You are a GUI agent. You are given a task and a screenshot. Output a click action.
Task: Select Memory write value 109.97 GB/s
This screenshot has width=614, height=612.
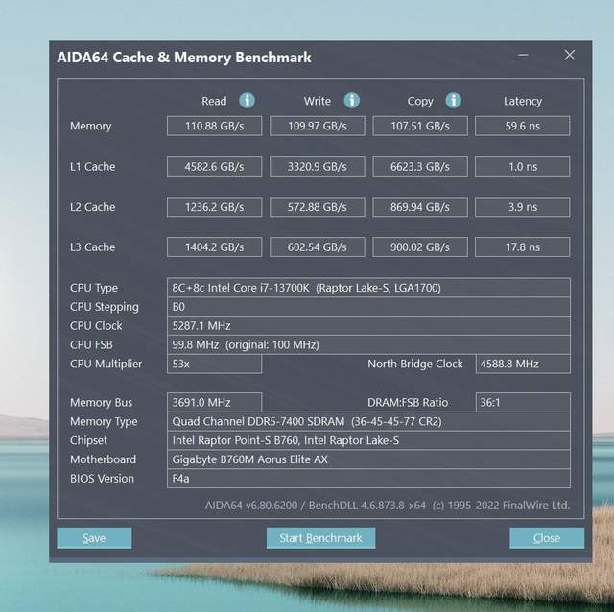[x=318, y=126]
